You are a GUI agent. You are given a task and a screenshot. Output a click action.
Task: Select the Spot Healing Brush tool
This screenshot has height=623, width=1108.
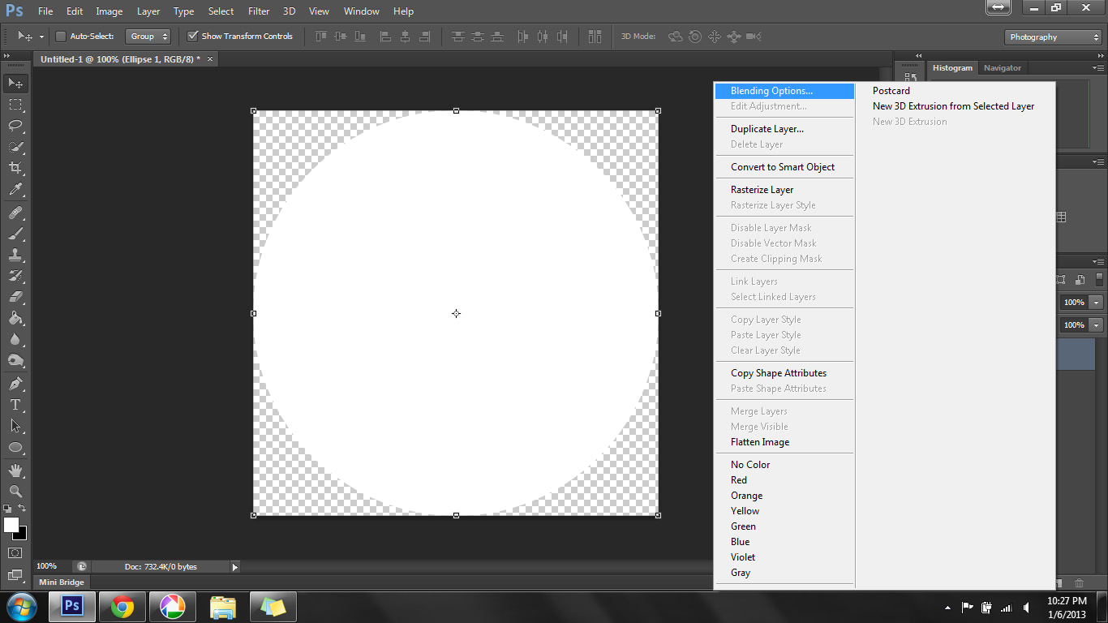15,213
